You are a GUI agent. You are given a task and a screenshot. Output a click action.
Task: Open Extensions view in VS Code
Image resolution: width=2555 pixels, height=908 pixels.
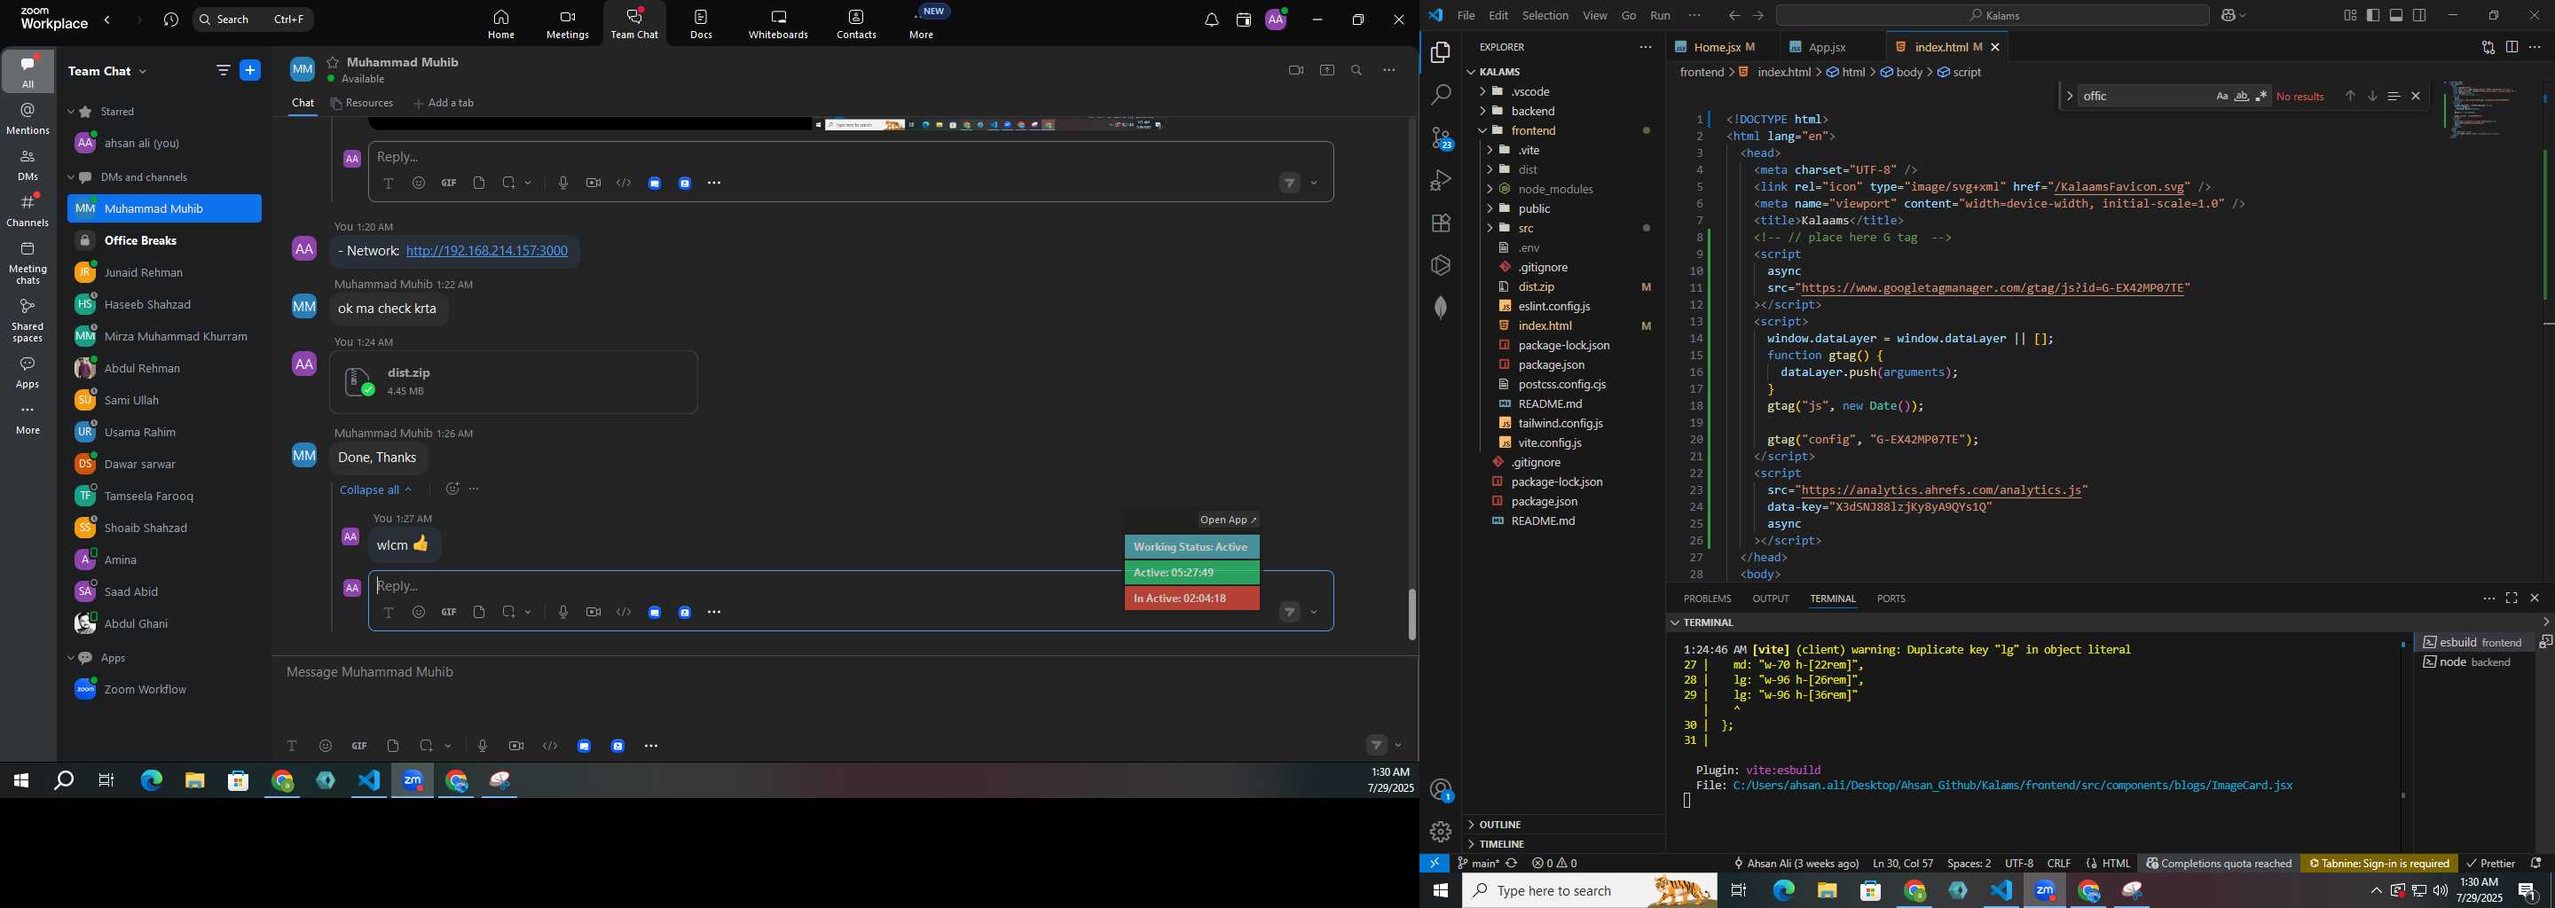(1441, 223)
